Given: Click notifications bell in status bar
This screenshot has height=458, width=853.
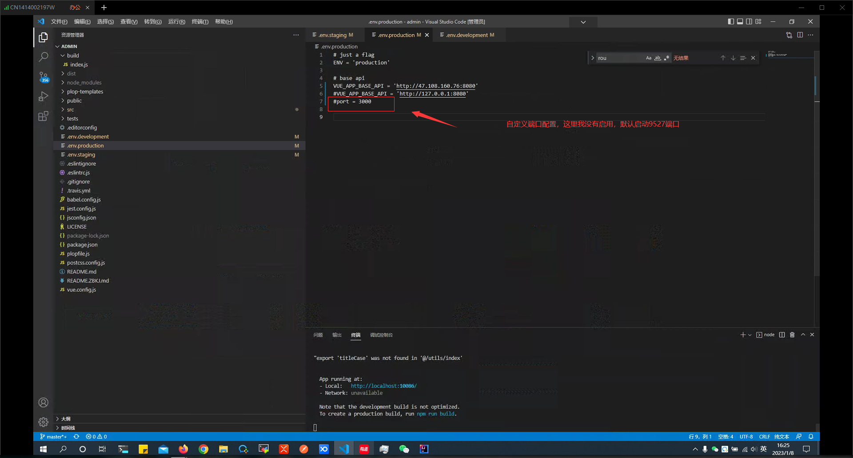Looking at the screenshot, I should click(811, 437).
